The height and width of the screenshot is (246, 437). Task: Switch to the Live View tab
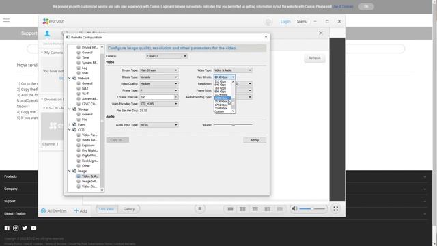(107, 209)
